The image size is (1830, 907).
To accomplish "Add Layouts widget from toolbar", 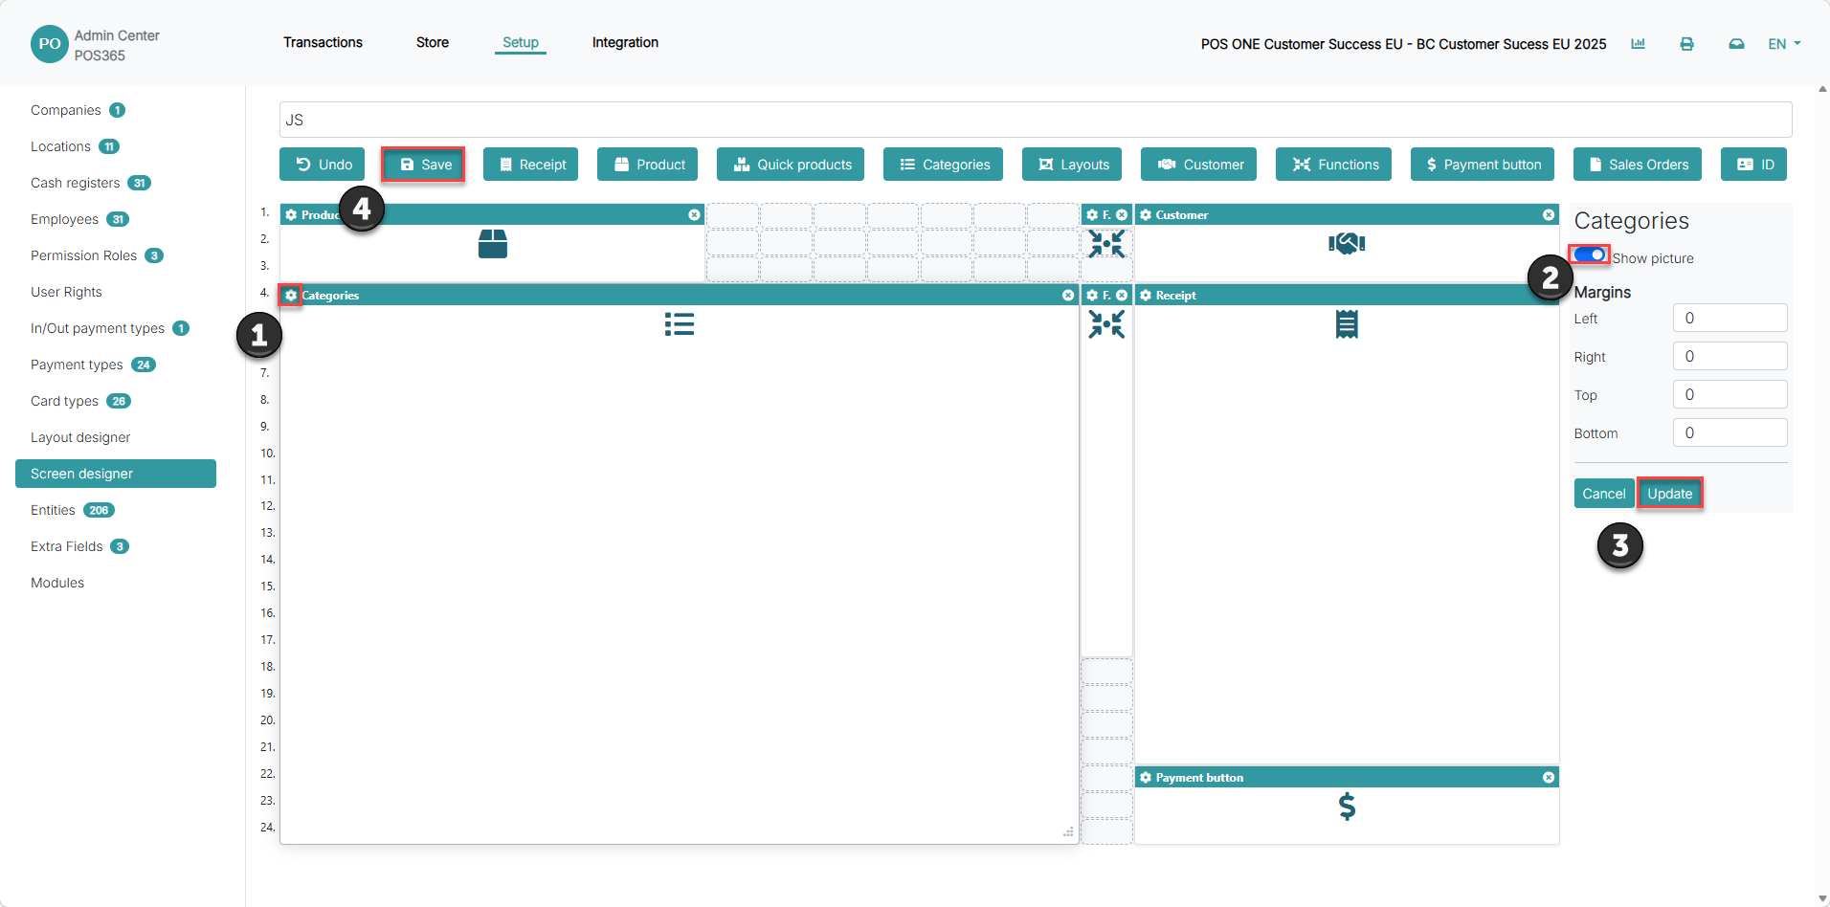I will pos(1072,165).
